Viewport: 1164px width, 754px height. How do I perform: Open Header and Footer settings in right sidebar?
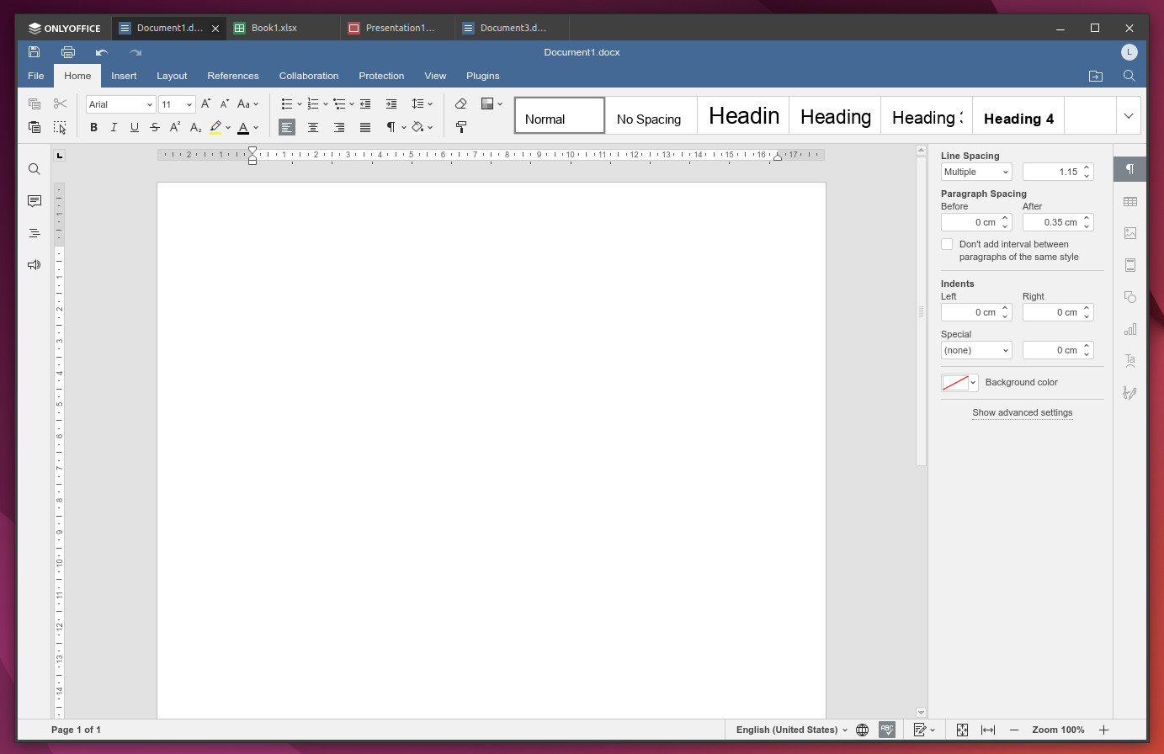coord(1130,265)
